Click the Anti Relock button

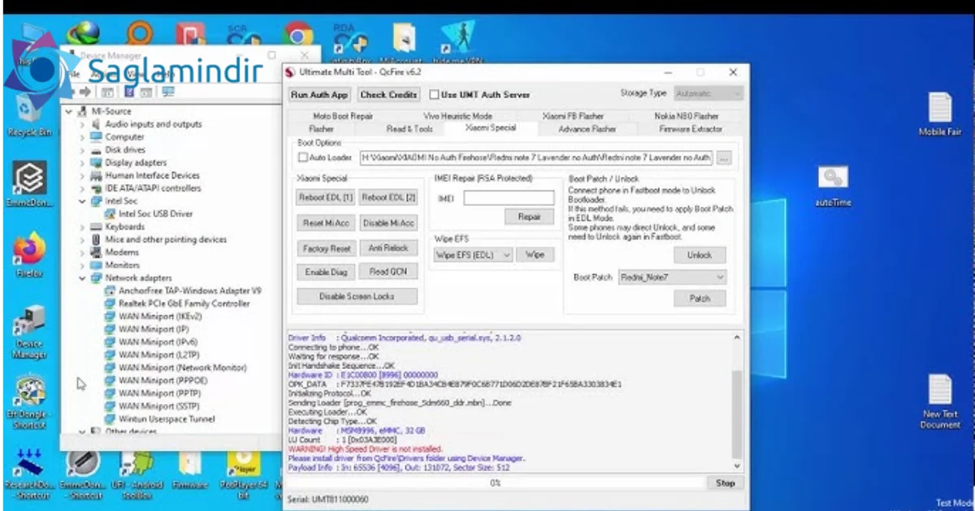pyautogui.click(x=388, y=247)
